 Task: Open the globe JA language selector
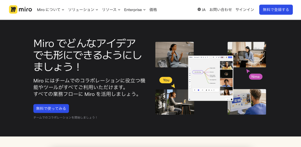pyautogui.click(x=201, y=10)
